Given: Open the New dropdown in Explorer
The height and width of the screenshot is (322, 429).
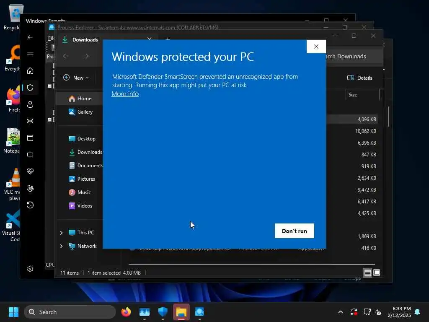Looking at the screenshot, I should 76,78.
